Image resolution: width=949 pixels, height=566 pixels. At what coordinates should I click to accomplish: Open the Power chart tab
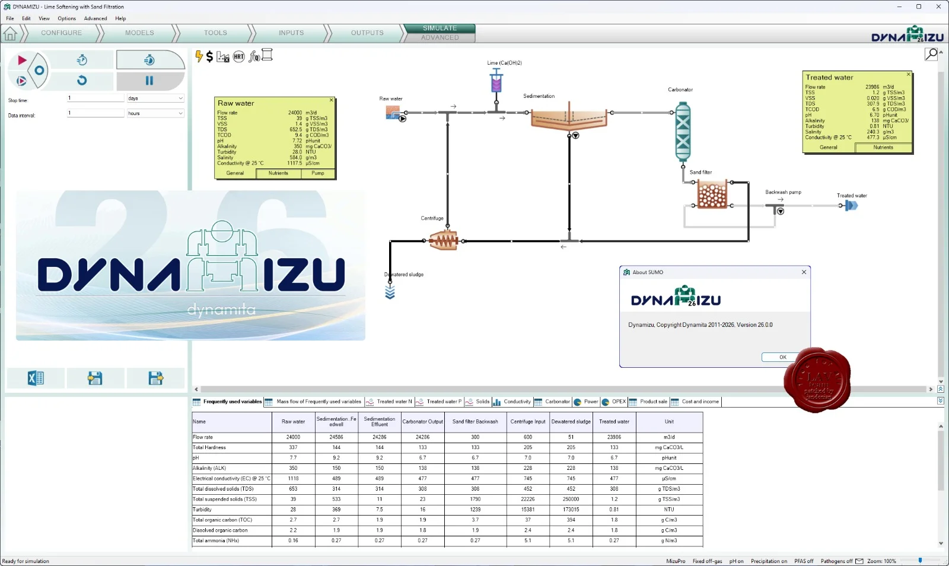point(586,402)
